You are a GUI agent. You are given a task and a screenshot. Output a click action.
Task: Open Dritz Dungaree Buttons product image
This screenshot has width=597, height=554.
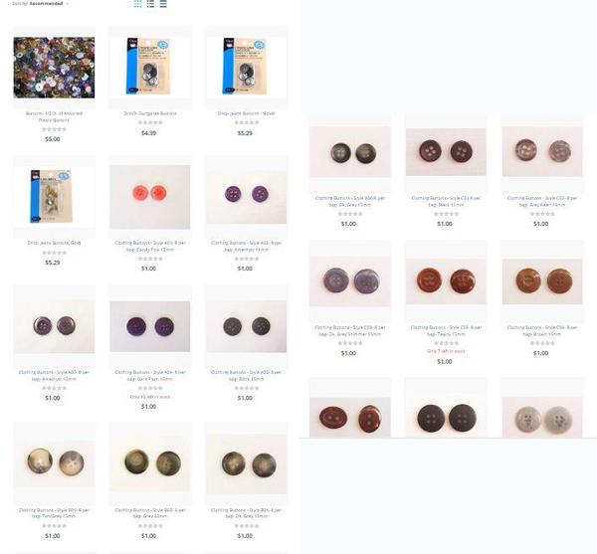click(x=150, y=68)
